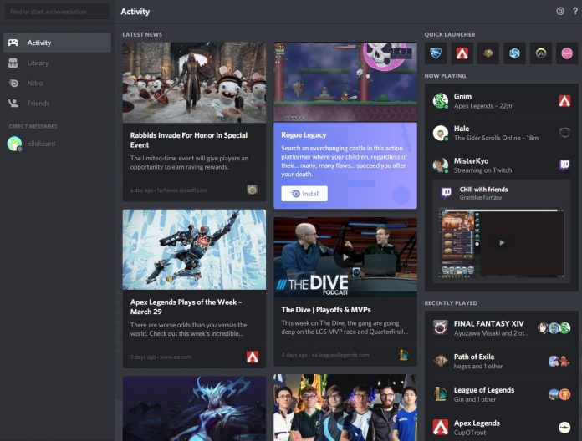This screenshot has height=441, width=582.
Task: Click the pink Quick Launcher game icon
Action: (x=567, y=53)
